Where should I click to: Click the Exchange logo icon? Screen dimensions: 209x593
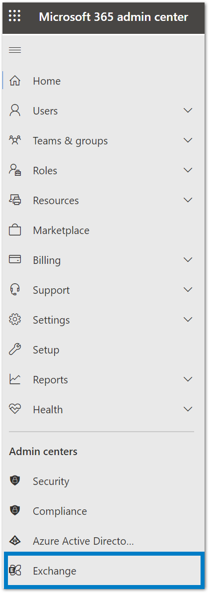tap(15, 571)
